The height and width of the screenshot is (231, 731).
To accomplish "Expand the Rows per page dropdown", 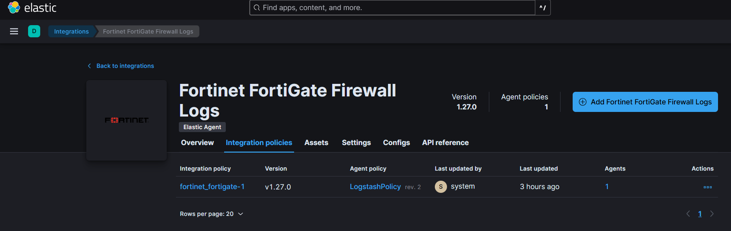I will (x=212, y=214).
